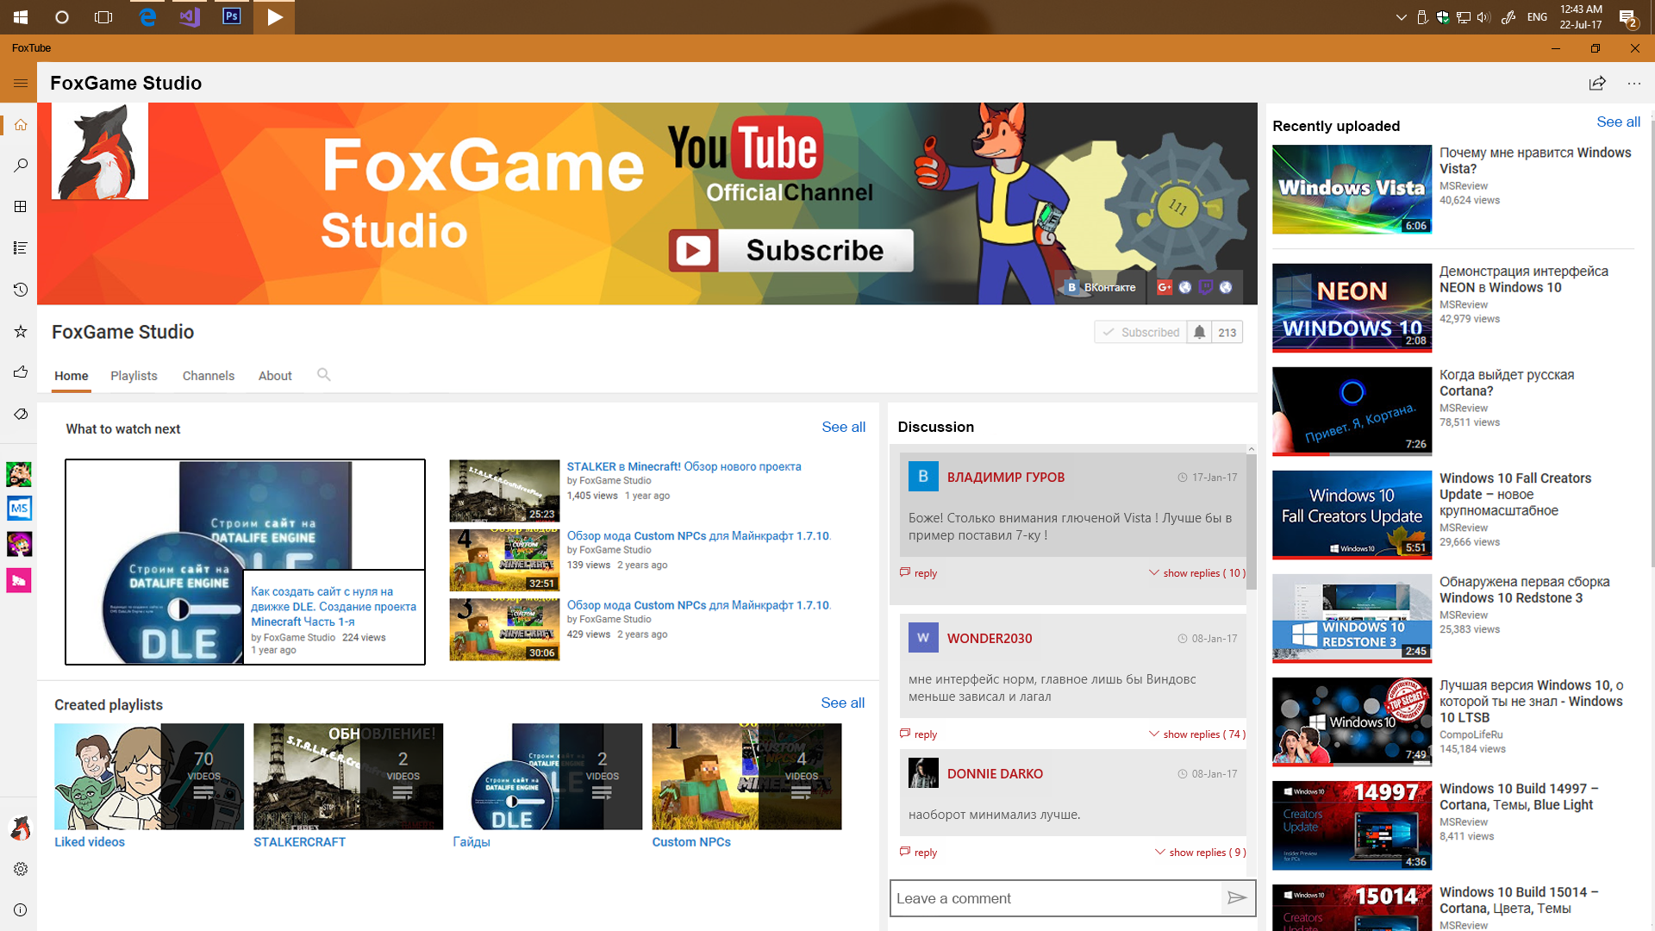
Task: Show 74 replies under WONDER2030 comment
Action: [1196, 734]
